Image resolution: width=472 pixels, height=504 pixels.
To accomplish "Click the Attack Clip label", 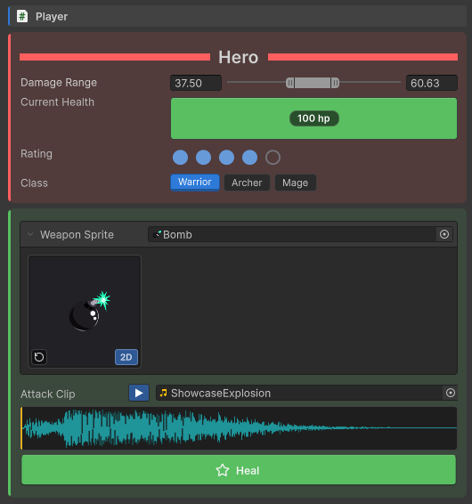I will [x=48, y=394].
